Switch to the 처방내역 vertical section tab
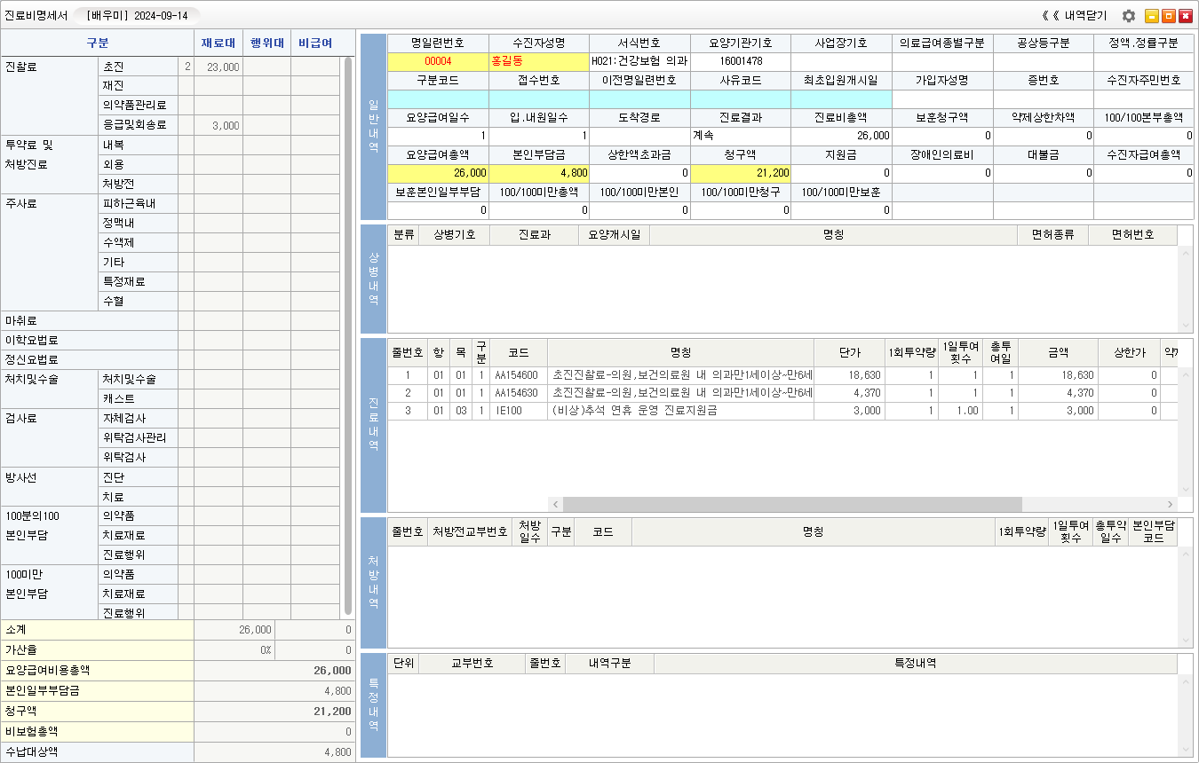 click(x=373, y=582)
